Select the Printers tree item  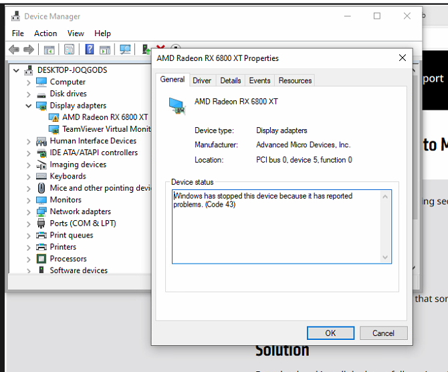63,247
